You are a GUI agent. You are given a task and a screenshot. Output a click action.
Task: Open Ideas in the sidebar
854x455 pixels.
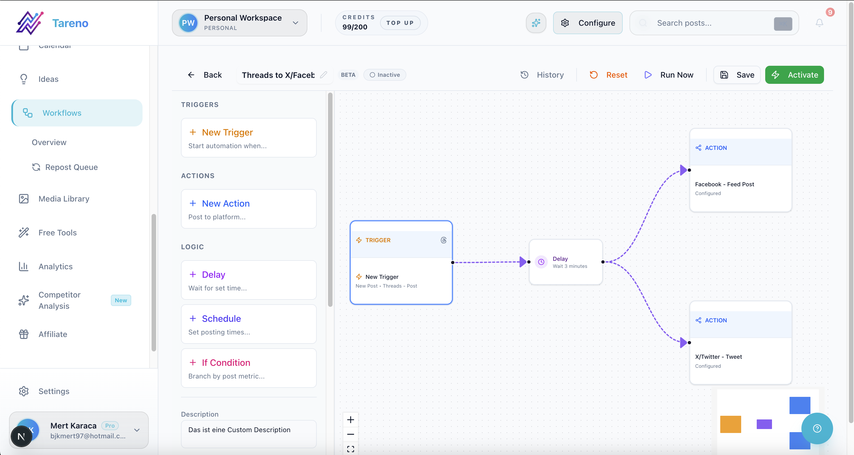[77, 79]
